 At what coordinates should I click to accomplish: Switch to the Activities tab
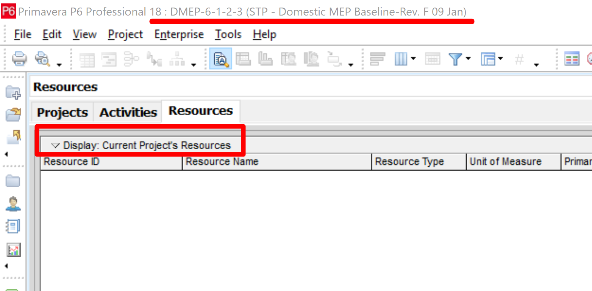coord(128,113)
